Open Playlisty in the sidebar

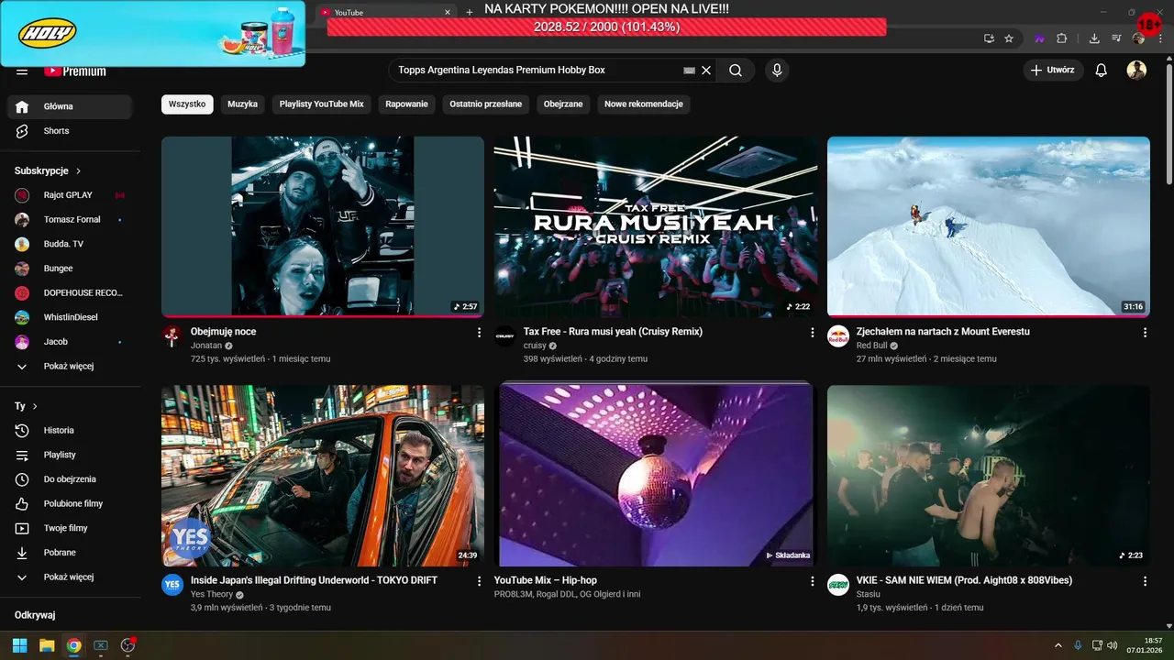click(x=71, y=455)
